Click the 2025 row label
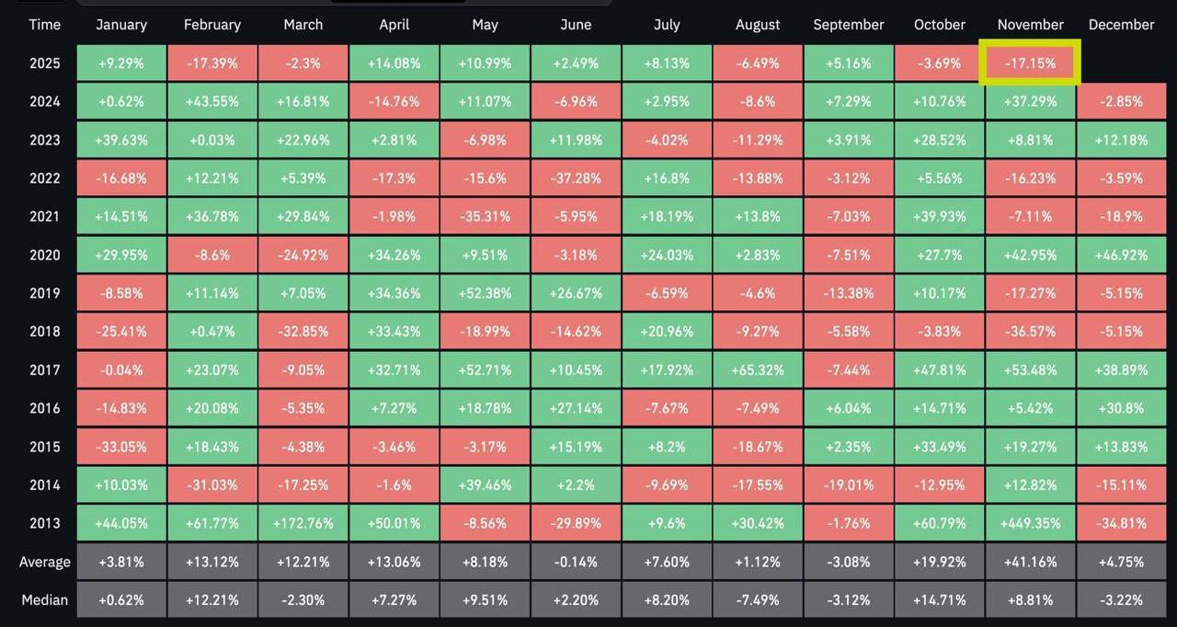Viewport: 1177px width, 627px height. click(x=44, y=63)
